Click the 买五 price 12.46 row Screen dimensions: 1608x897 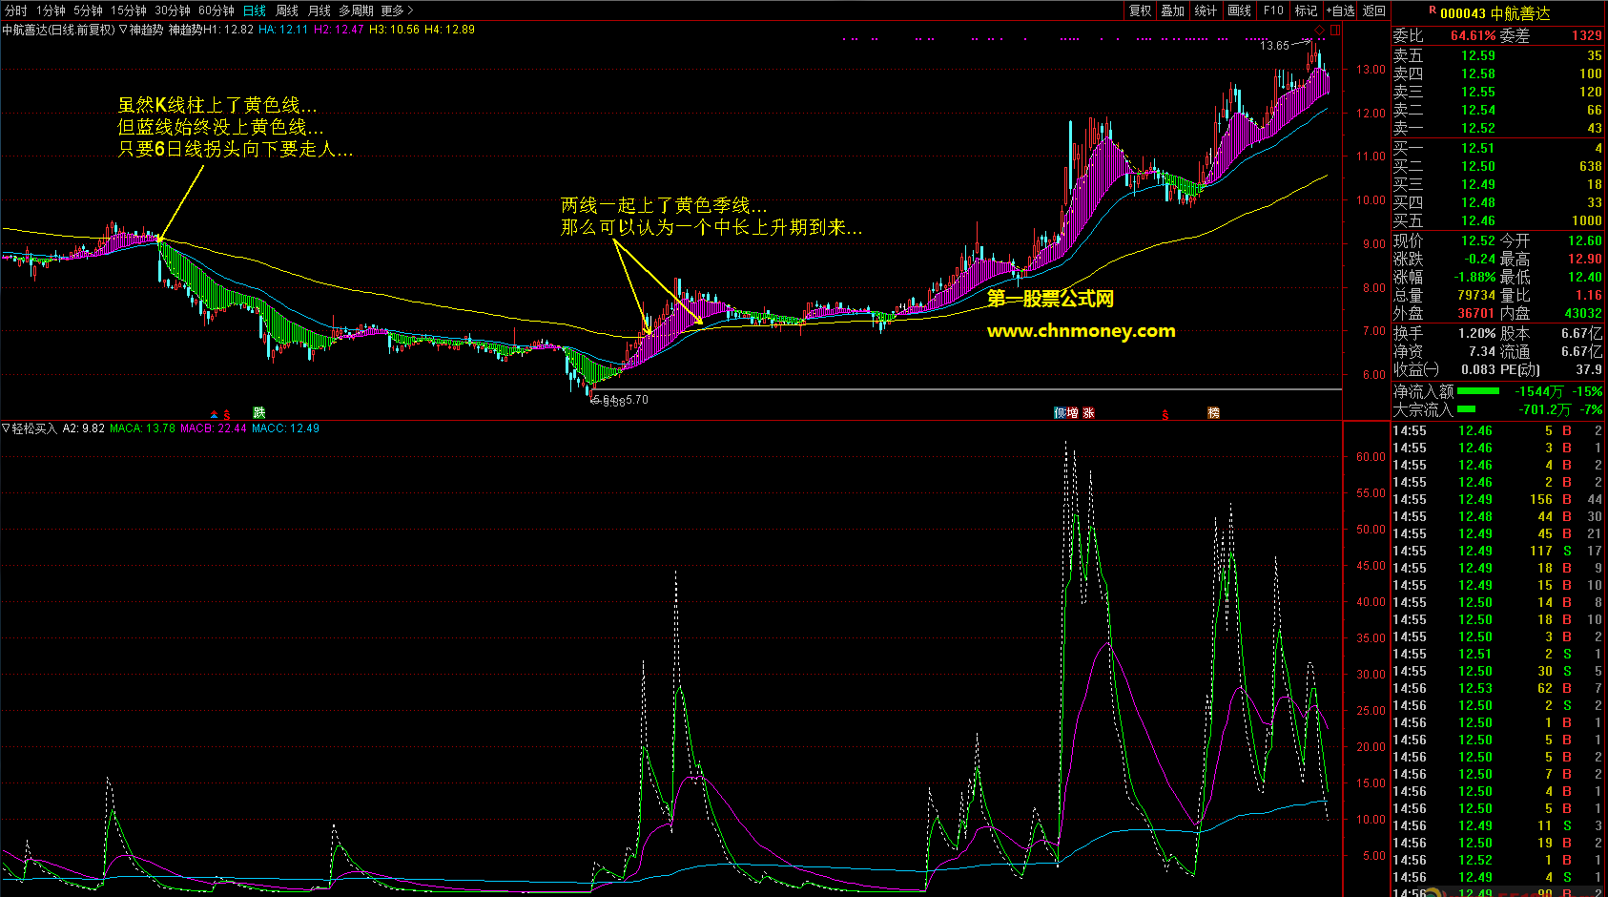point(1498,220)
